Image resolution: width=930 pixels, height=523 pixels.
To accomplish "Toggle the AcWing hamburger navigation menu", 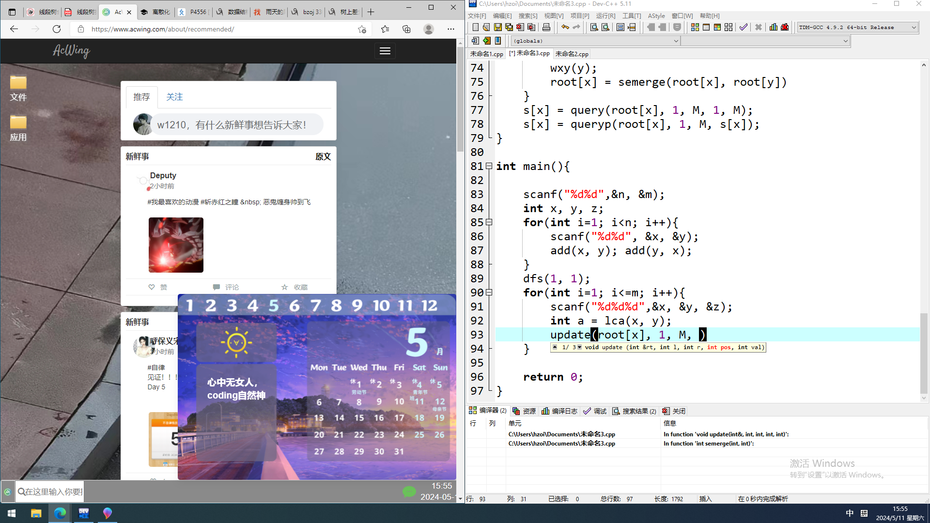I will [385, 51].
